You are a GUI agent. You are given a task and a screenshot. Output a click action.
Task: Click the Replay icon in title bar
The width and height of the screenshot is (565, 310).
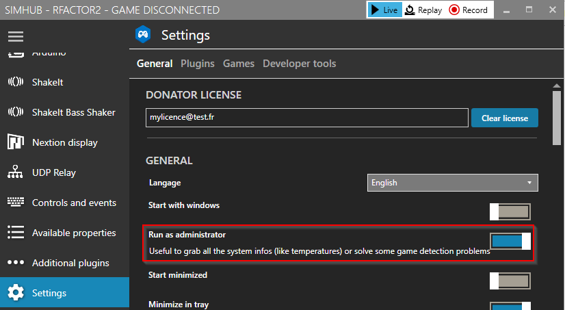pos(410,10)
